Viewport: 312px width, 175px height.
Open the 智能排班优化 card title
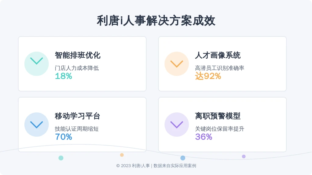[x=78, y=55]
